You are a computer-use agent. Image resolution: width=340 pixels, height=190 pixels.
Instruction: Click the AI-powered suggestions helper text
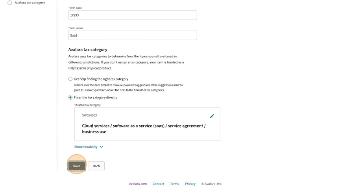pos(128,87)
